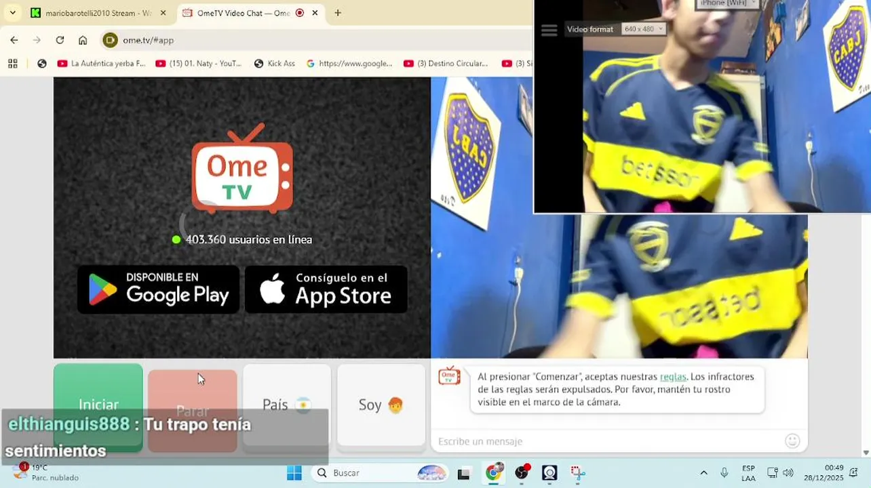Viewport: 871px width, 488px height.
Task: Close the OmeTV Video Chat tab
Action: point(315,13)
